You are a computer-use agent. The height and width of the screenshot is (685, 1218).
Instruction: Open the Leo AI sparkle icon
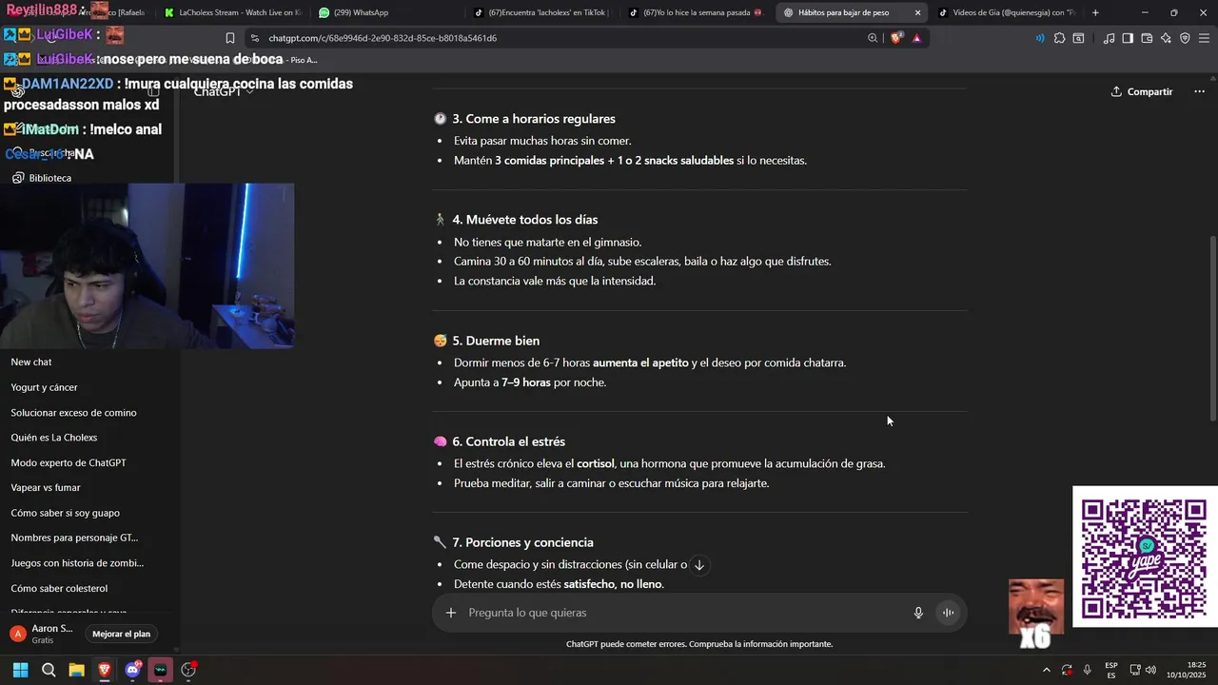(x=1166, y=38)
